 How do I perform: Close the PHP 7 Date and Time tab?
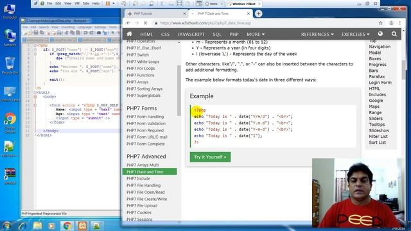tap(249, 13)
